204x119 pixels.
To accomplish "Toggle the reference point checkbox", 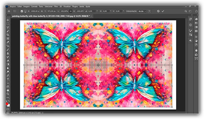I will pos(22,11).
